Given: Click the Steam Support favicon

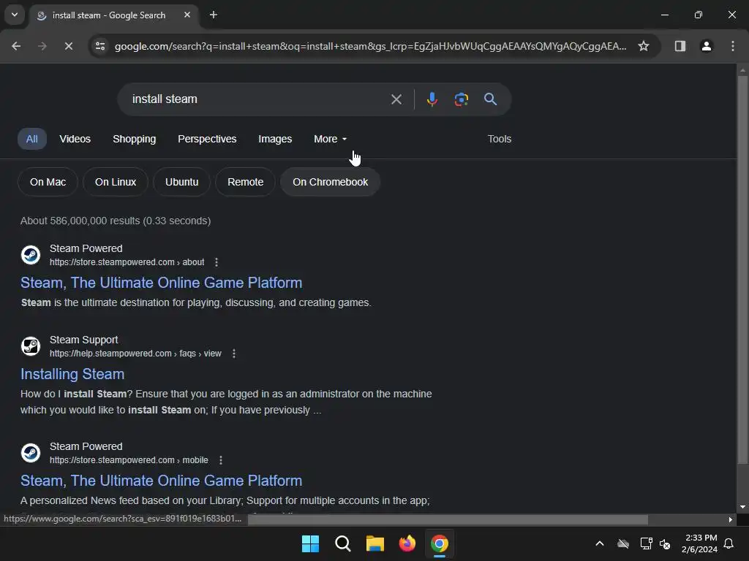Looking at the screenshot, I should [x=31, y=346].
